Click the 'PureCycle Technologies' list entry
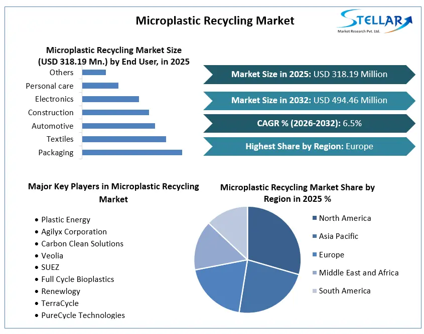 tap(83, 315)
